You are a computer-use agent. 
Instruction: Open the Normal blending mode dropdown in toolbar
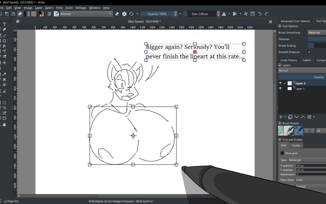click(86, 14)
